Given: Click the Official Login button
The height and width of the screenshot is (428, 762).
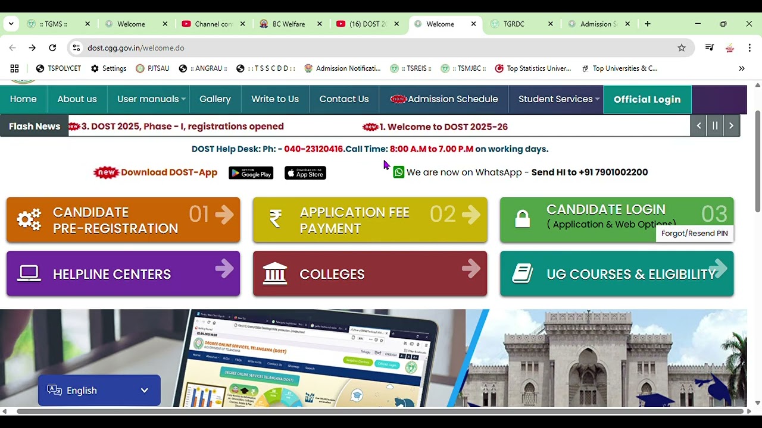Looking at the screenshot, I should point(647,99).
